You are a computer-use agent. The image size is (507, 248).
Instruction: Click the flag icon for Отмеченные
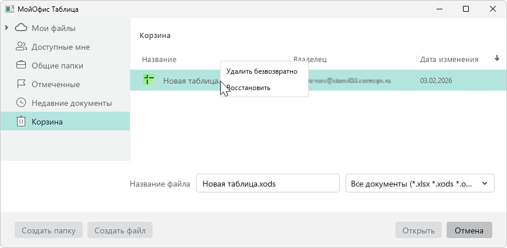[21, 84]
